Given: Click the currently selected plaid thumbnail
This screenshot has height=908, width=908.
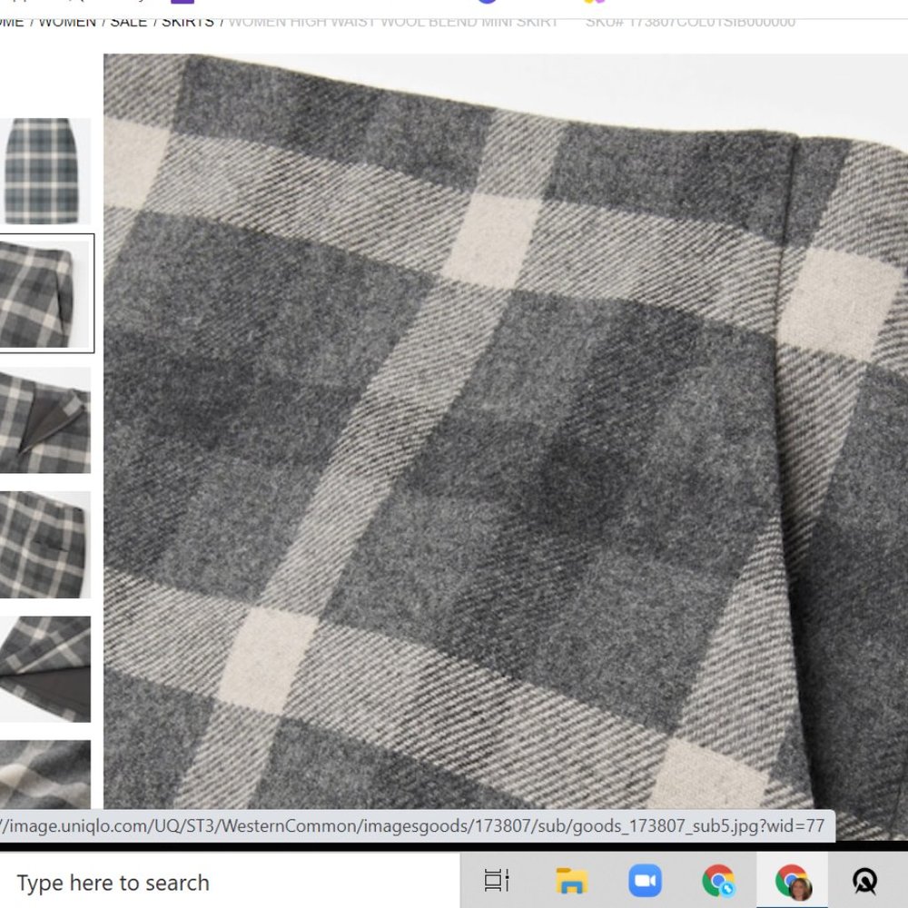Looking at the screenshot, I should tap(44, 291).
